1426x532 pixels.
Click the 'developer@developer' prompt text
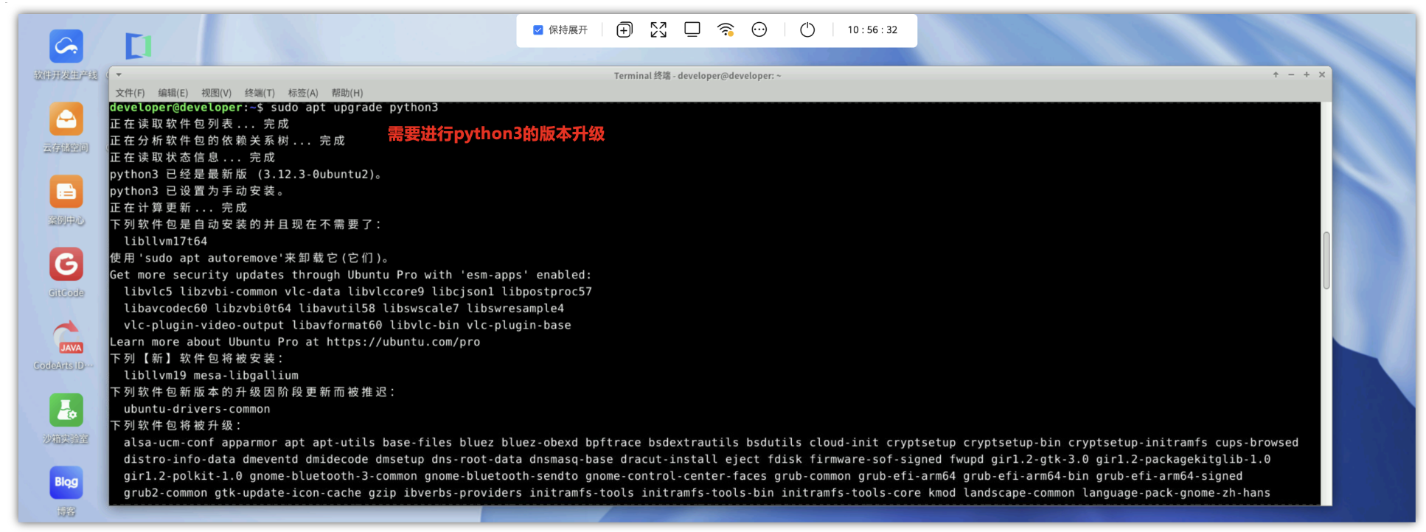pos(176,108)
